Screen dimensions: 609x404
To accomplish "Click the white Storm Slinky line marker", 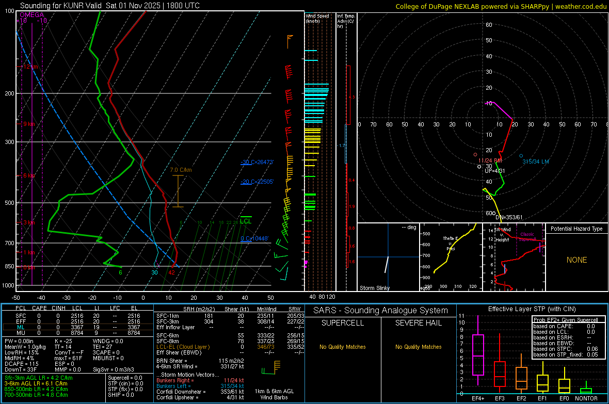I will pos(387,265).
